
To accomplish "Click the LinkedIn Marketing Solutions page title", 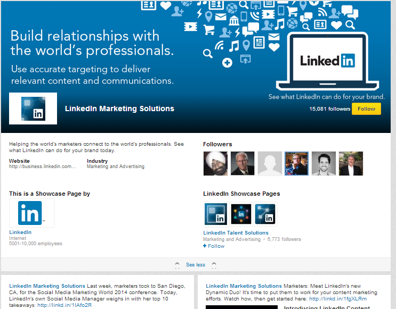I will pyautogui.click(x=119, y=108).
